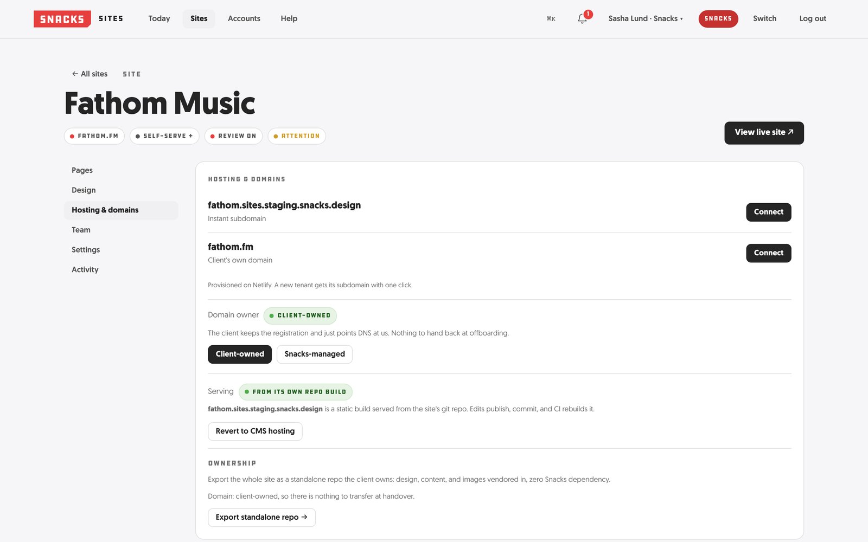Expand the Sasha Lund · Snacks account dropdown
Screen dimensions: 868x542
(646, 18)
